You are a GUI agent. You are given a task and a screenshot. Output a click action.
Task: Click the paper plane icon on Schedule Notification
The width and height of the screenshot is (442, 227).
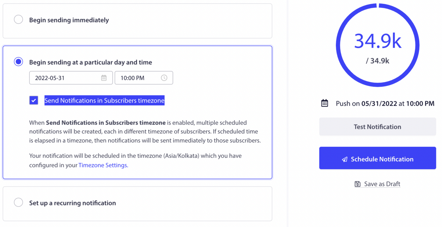click(345, 159)
